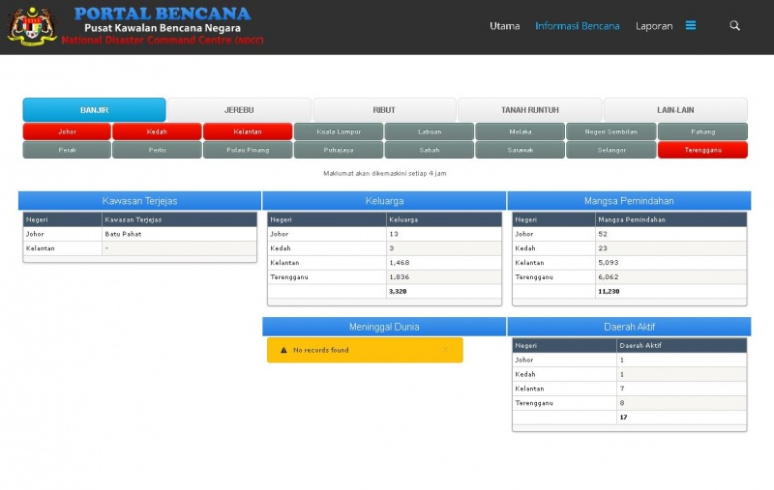The width and height of the screenshot is (774, 490).
Task: Click Terengganu row in Daerah Aktif table
Action: point(630,403)
